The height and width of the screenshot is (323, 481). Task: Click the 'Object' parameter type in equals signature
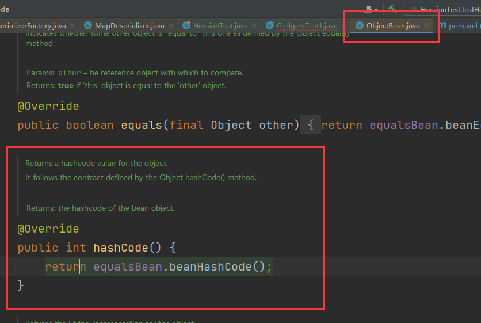[231, 126]
